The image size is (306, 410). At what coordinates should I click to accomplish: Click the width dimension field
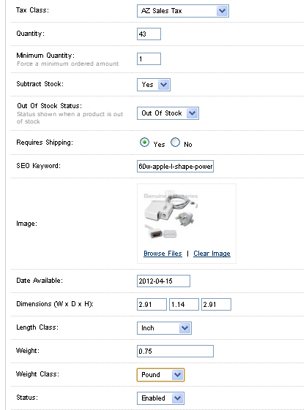[152, 304]
